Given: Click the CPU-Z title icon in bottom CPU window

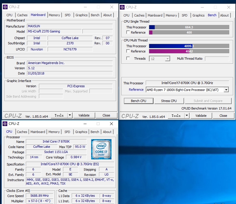Looking at the screenshot, I should (x=5, y=124).
